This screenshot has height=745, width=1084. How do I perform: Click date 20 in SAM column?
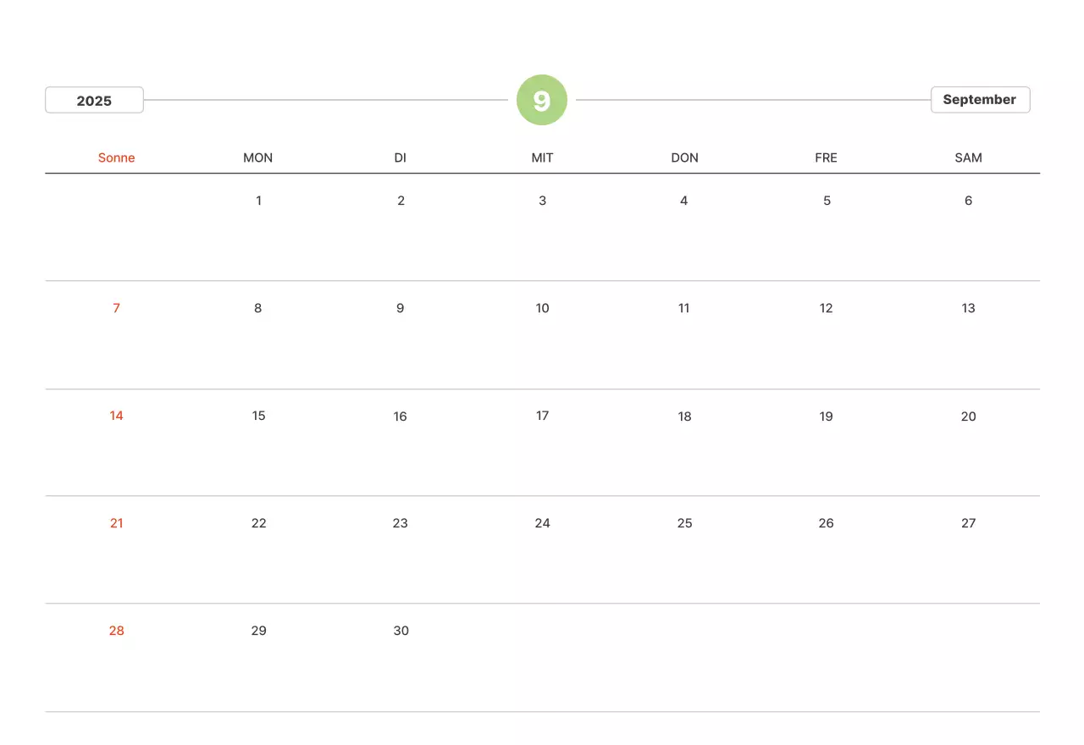[968, 416]
